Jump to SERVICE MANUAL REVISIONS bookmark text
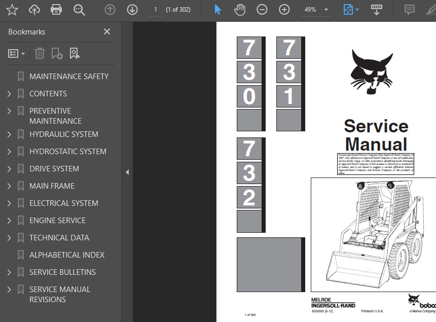The width and height of the screenshot is (436, 322). (60, 295)
